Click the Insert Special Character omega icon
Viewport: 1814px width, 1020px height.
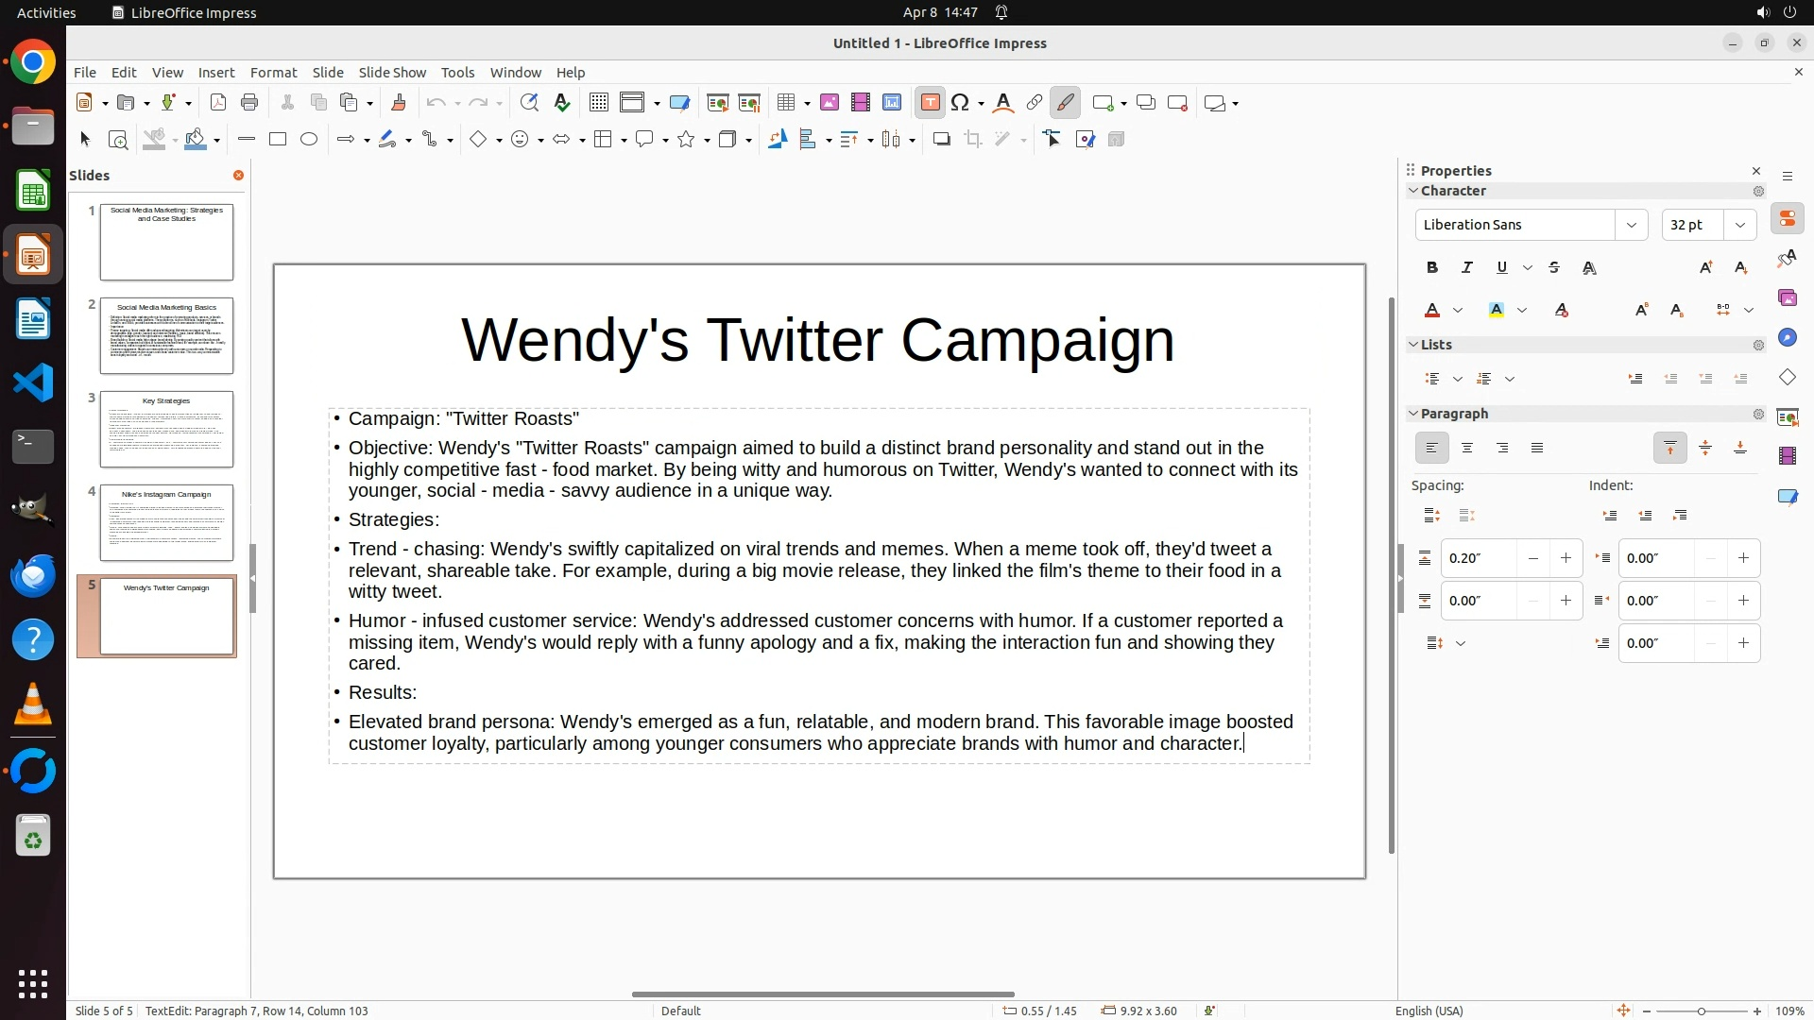(x=960, y=103)
